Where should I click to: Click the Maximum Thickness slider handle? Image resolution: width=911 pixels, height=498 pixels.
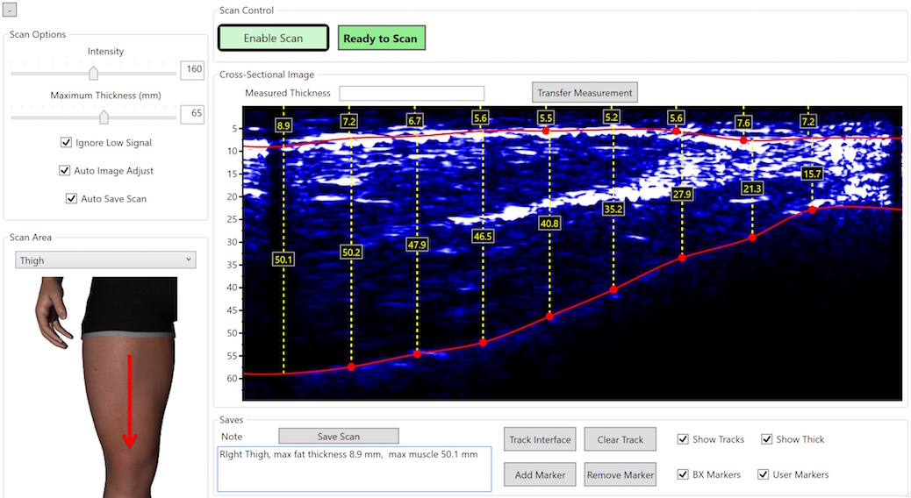[x=104, y=117]
